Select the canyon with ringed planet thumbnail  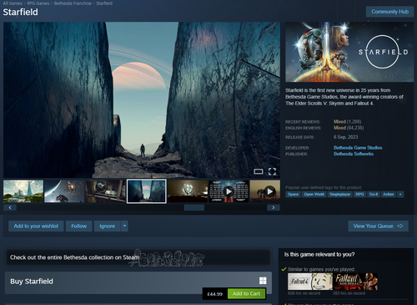click(x=147, y=191)
